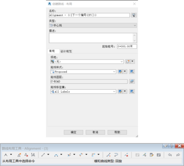Viewport: 184px width, 166px height.
Task: Click the description scrollbar down arrow
Action: tap(135, 41)
